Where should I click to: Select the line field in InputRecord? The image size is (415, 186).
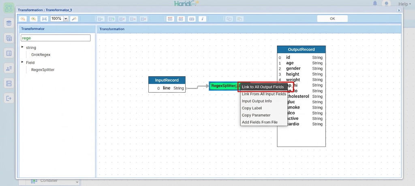167,88
